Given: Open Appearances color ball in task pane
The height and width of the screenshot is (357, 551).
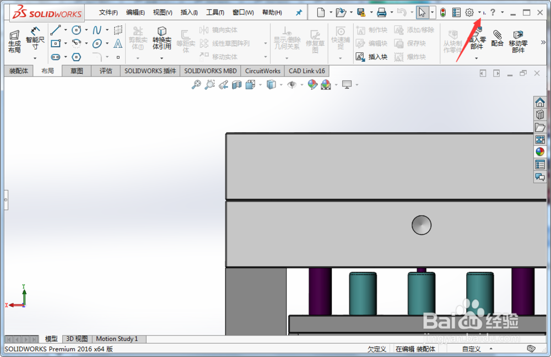Looking at the screenshot, I should pyautogui.click(x=540, y=152).
